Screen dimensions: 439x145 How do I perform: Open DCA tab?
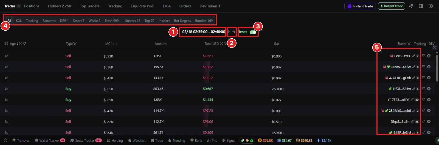[x=167, y=6]
